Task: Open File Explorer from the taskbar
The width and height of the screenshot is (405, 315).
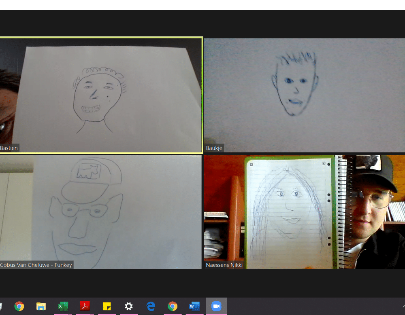Action: pyautogui.click(x=41, y=306)
